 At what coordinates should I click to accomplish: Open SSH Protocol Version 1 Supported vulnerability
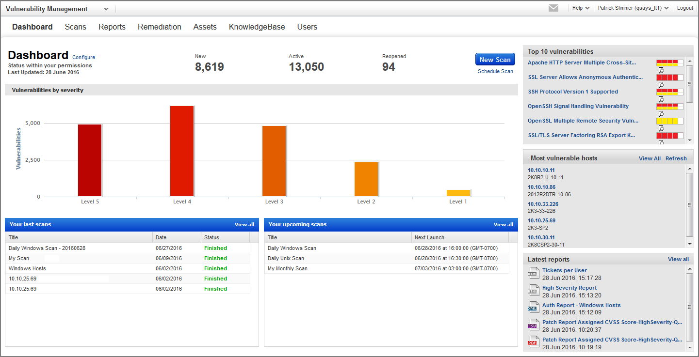click(573, 92)
